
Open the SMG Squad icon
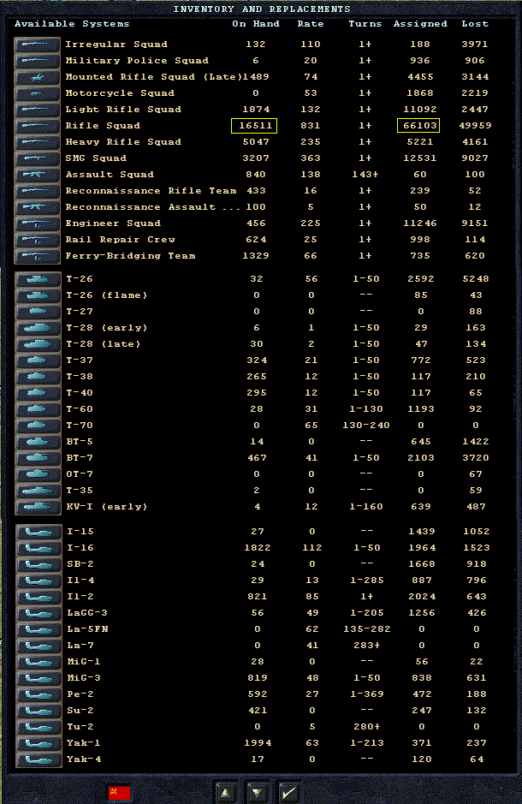[38, 158]
